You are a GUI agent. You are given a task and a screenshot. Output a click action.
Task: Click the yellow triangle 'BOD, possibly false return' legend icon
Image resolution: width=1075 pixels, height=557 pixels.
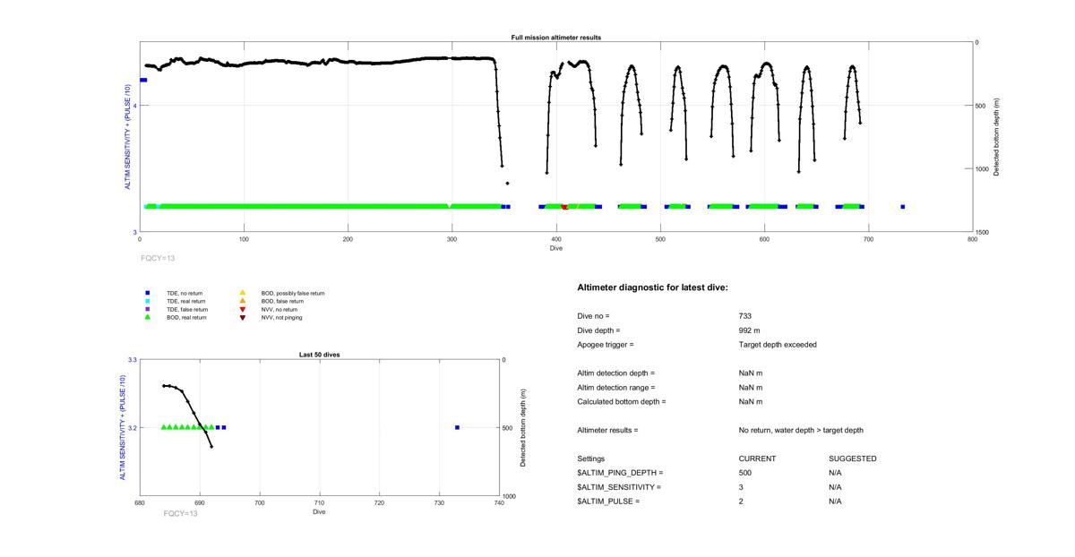point(242,293)
